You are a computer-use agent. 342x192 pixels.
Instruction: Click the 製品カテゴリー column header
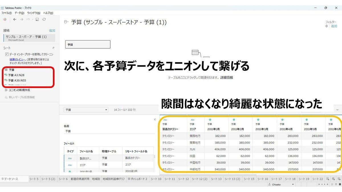[170, 129]
